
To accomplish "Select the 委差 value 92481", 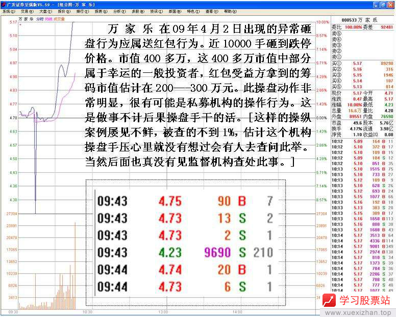I will click(x=387, y=27).
